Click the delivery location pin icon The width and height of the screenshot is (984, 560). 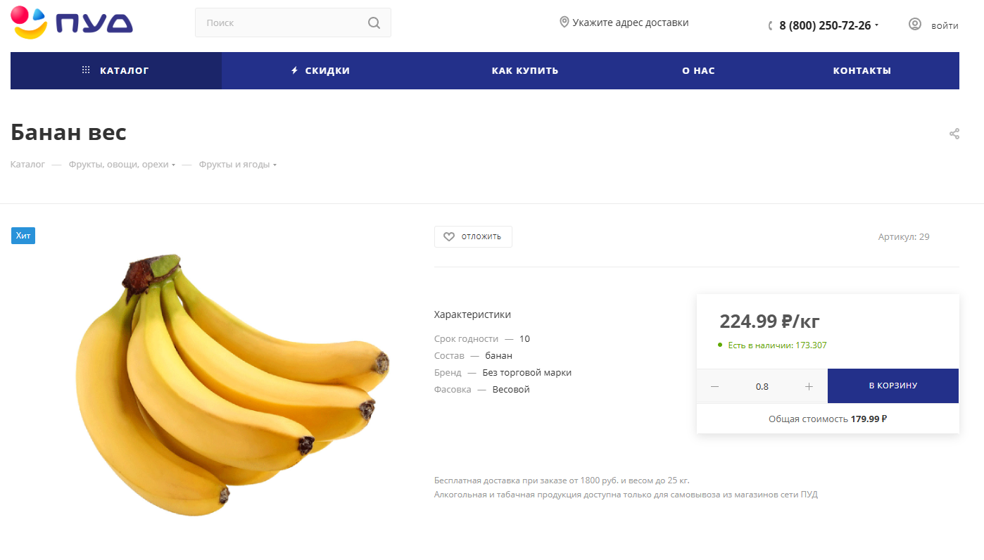pos(564,23)
